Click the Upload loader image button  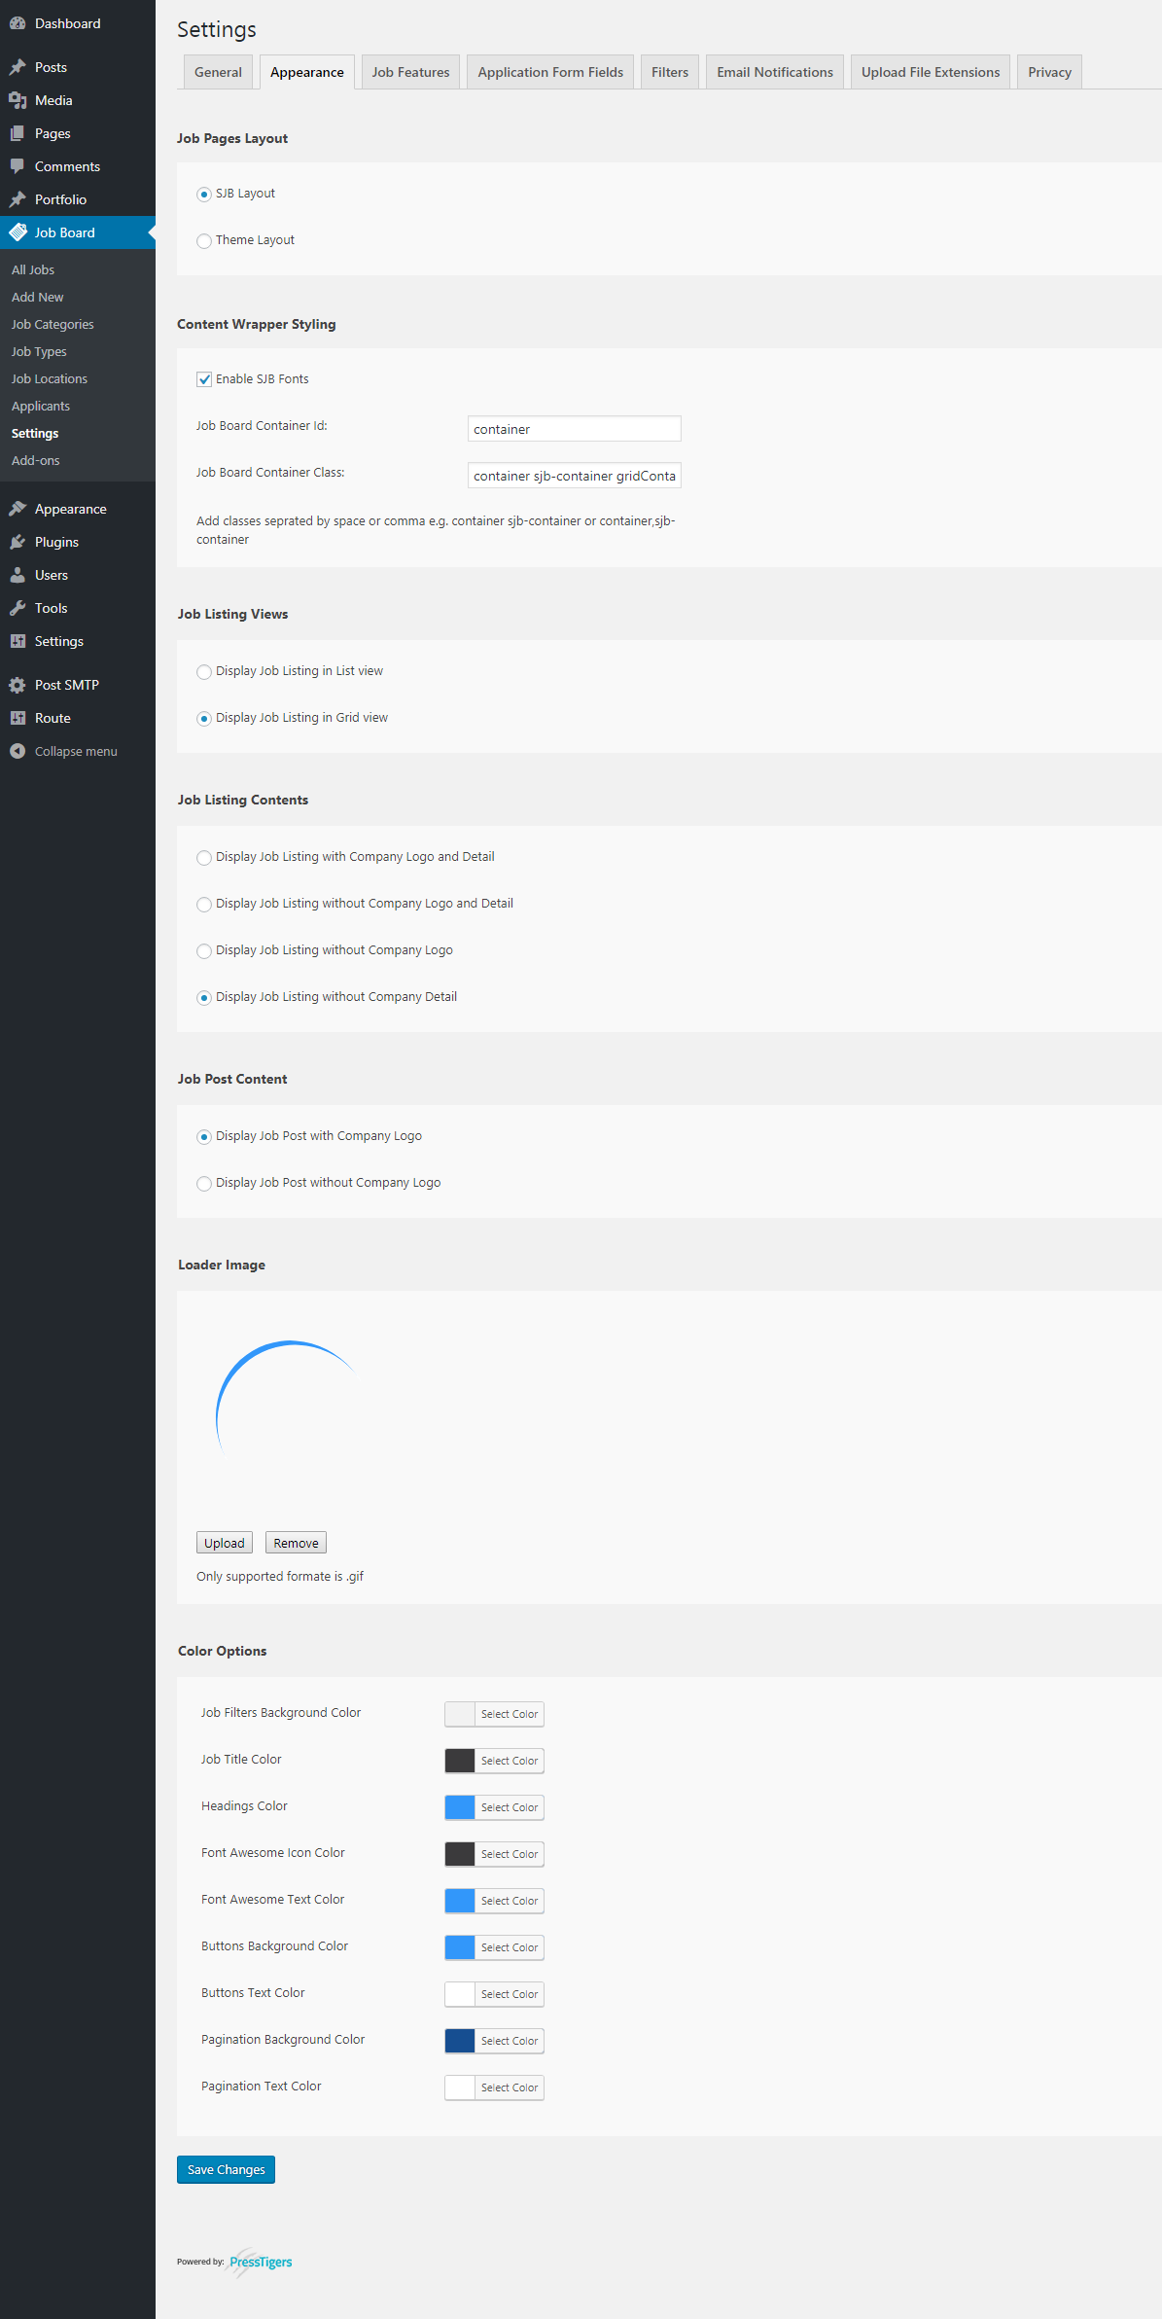(224, 1543)
